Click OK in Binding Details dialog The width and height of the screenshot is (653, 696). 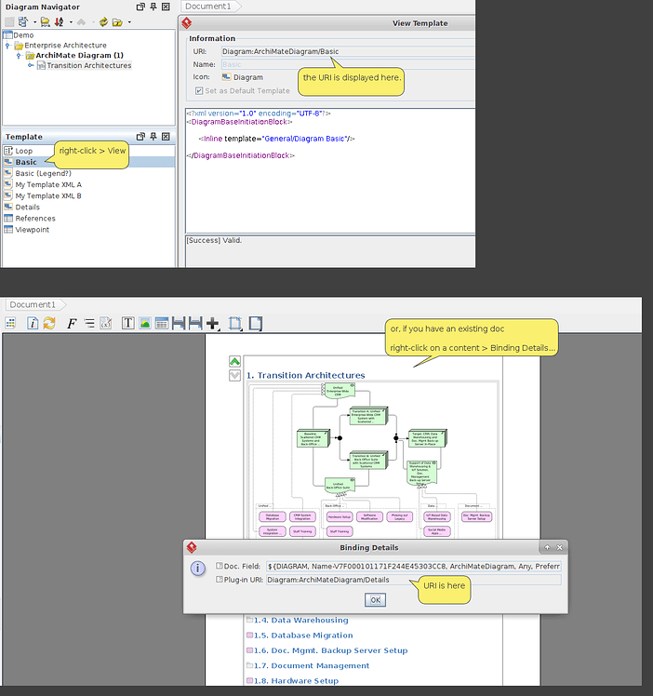click(375, 599)
